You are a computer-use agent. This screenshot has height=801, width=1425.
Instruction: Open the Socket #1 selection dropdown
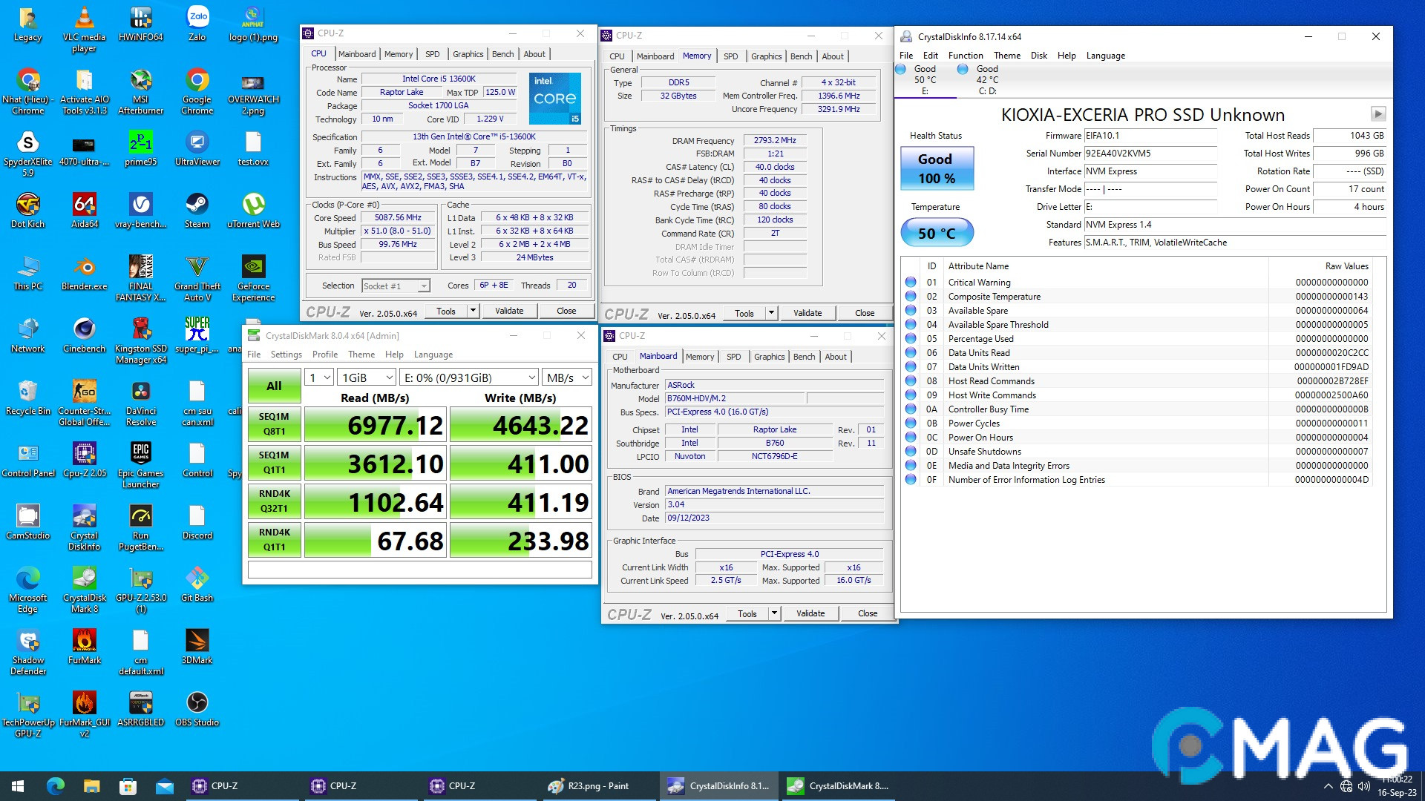(396, 286)
